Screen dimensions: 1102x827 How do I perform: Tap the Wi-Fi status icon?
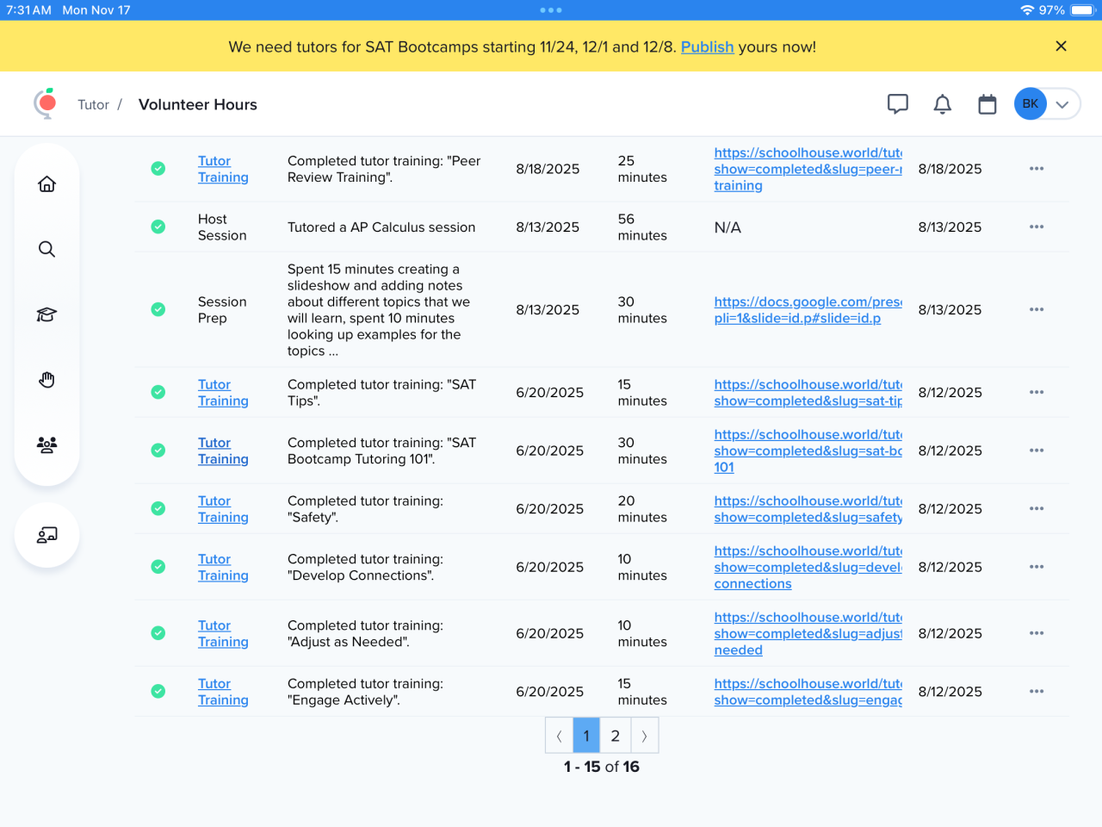click(x=1027, y=10)
